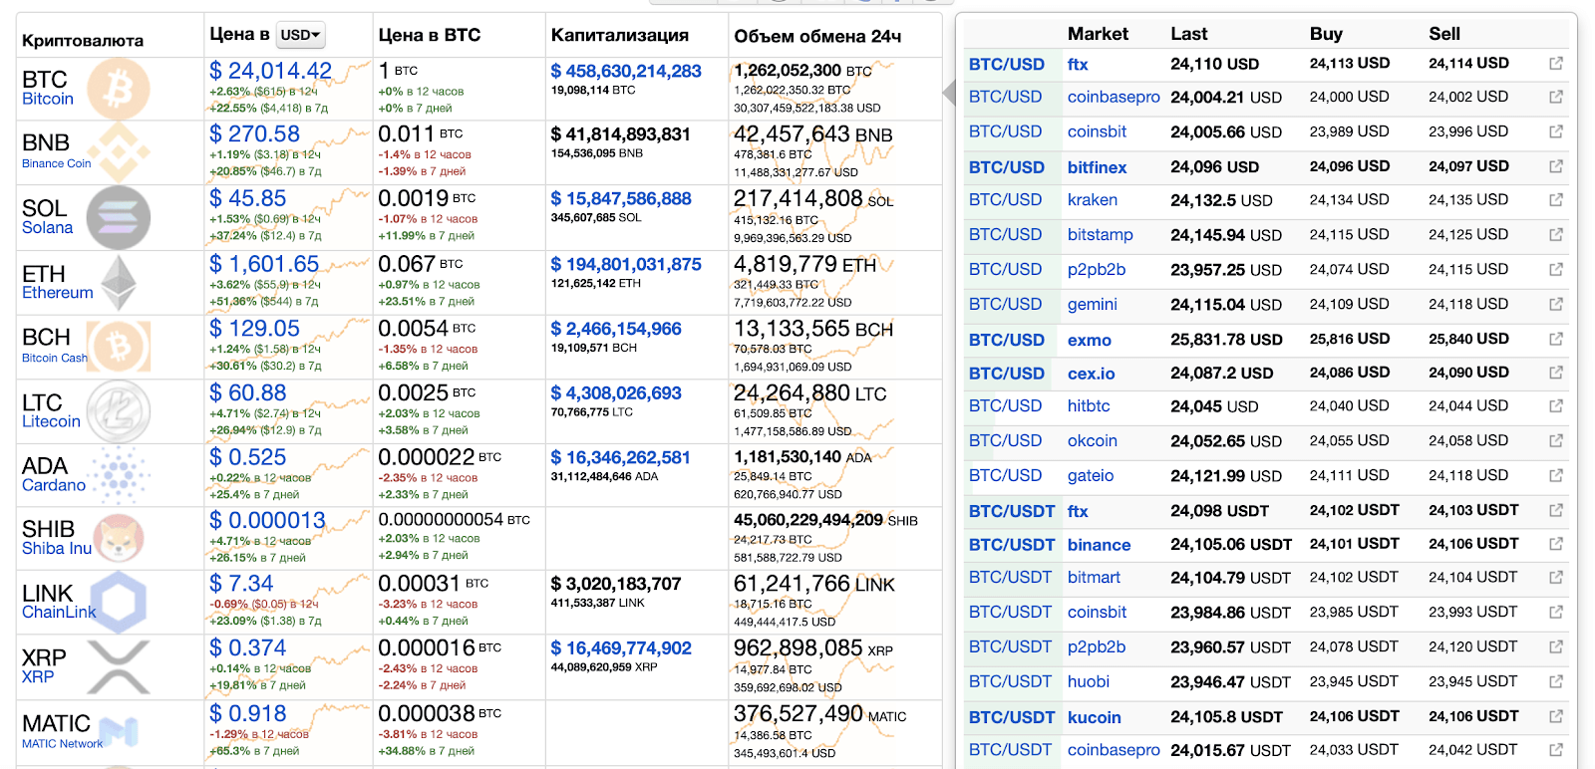The width and height of the screenshot is (1595, 769).
Task: Click the Ethereum diamond logo icon
Action: pyautogui.click(x=120, y=283)
